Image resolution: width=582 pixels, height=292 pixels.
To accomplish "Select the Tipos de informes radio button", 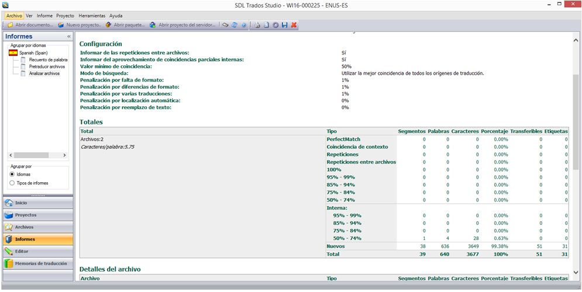I will click(x=12, y=183).
